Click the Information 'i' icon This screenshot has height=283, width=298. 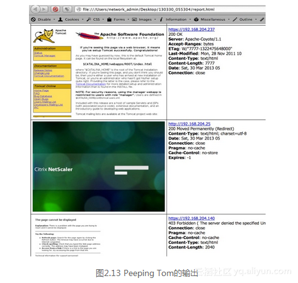point(161,19)
